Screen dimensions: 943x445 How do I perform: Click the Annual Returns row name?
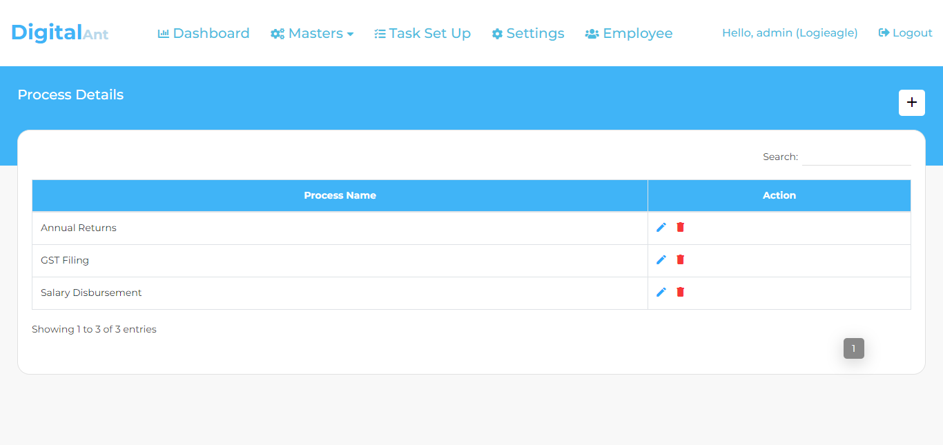79,228
